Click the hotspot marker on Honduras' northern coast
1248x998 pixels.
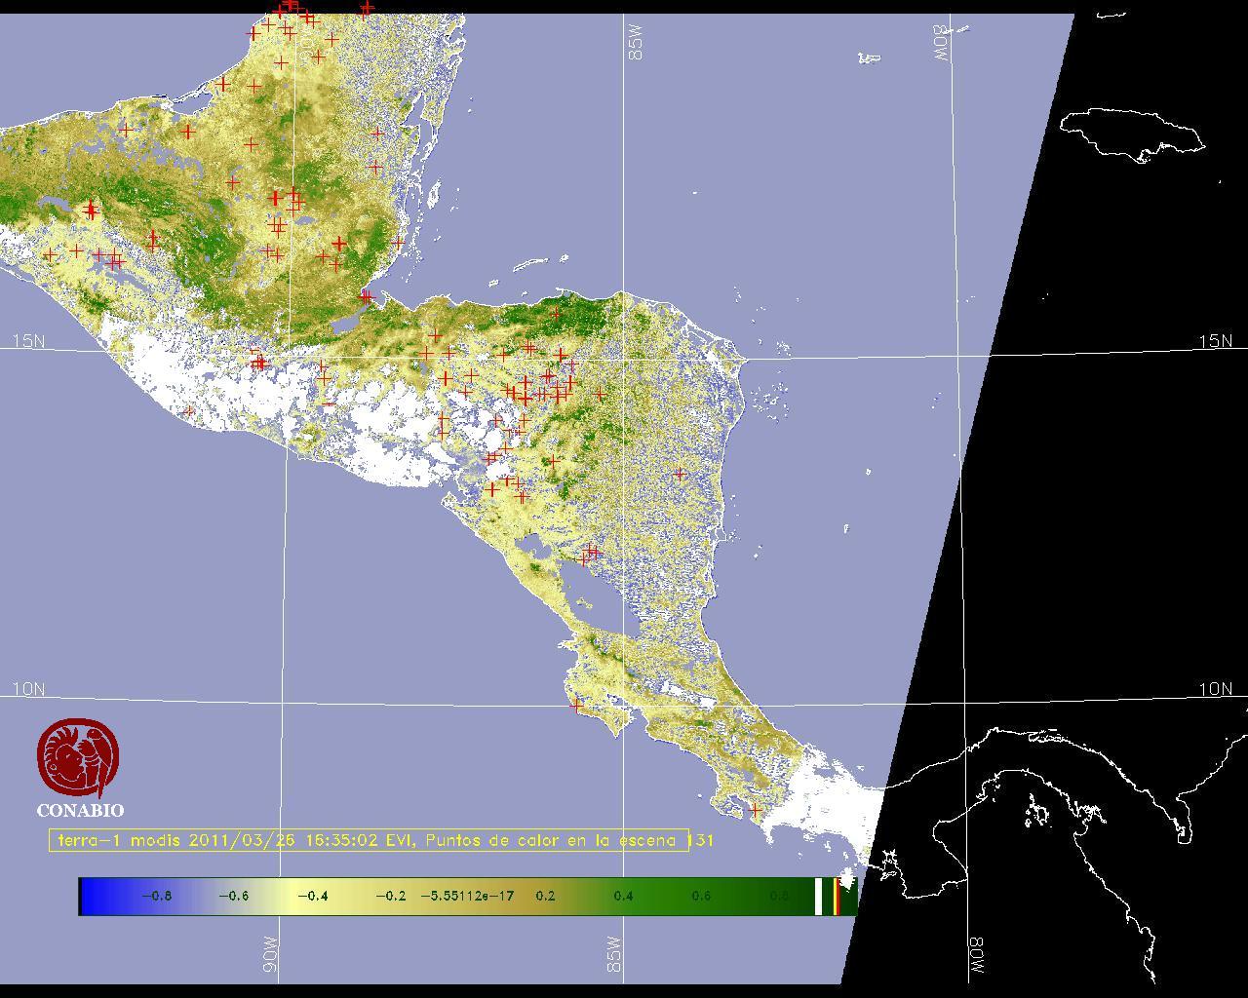pyautogui.click(x=557, y=314)
